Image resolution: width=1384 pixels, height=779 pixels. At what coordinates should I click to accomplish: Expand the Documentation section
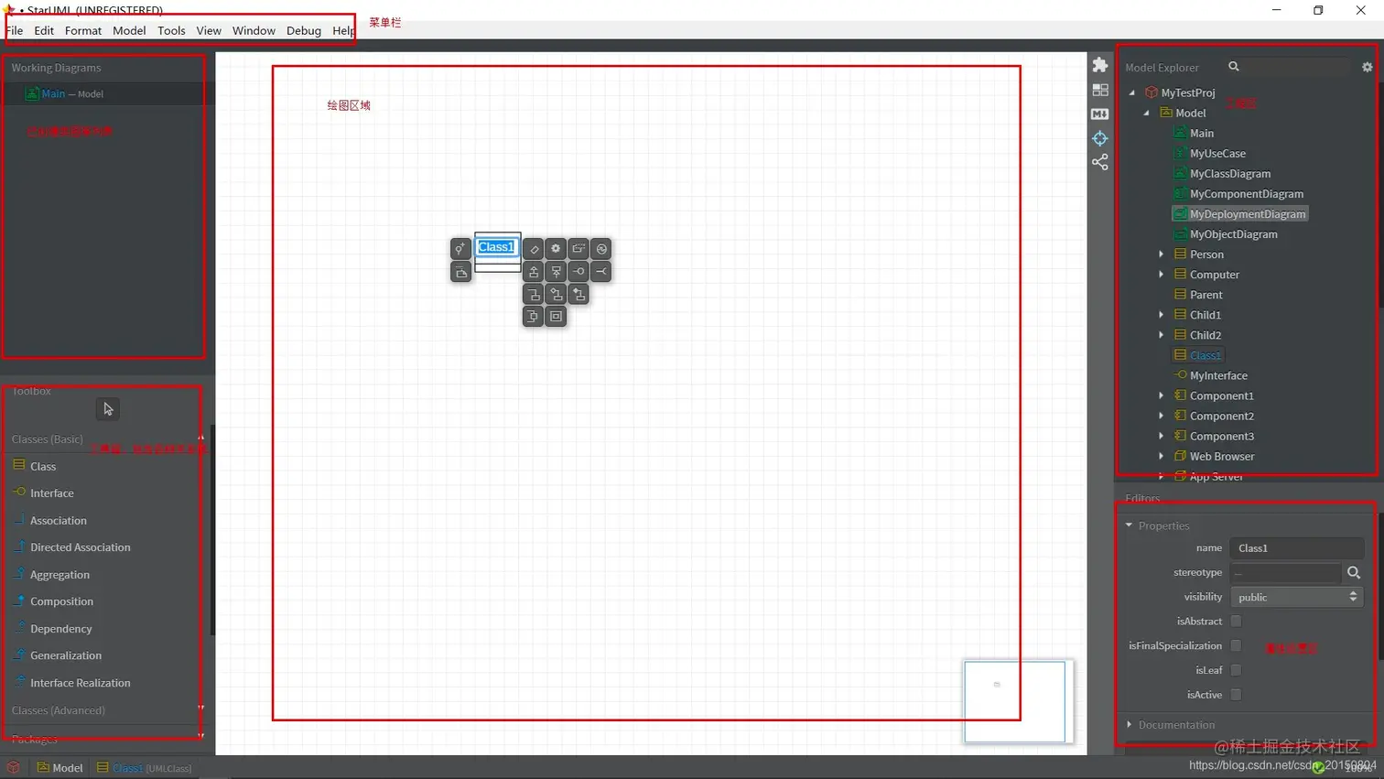[1129, 724]
